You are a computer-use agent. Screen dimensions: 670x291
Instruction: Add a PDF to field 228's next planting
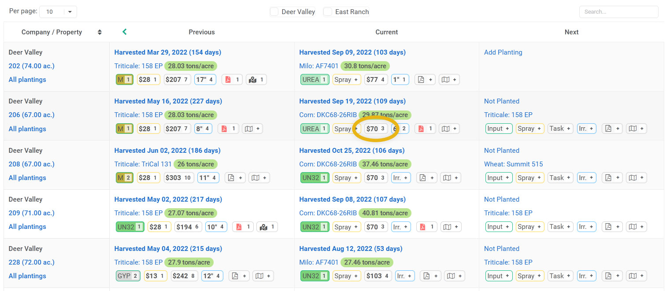click(x=612, y=276)
